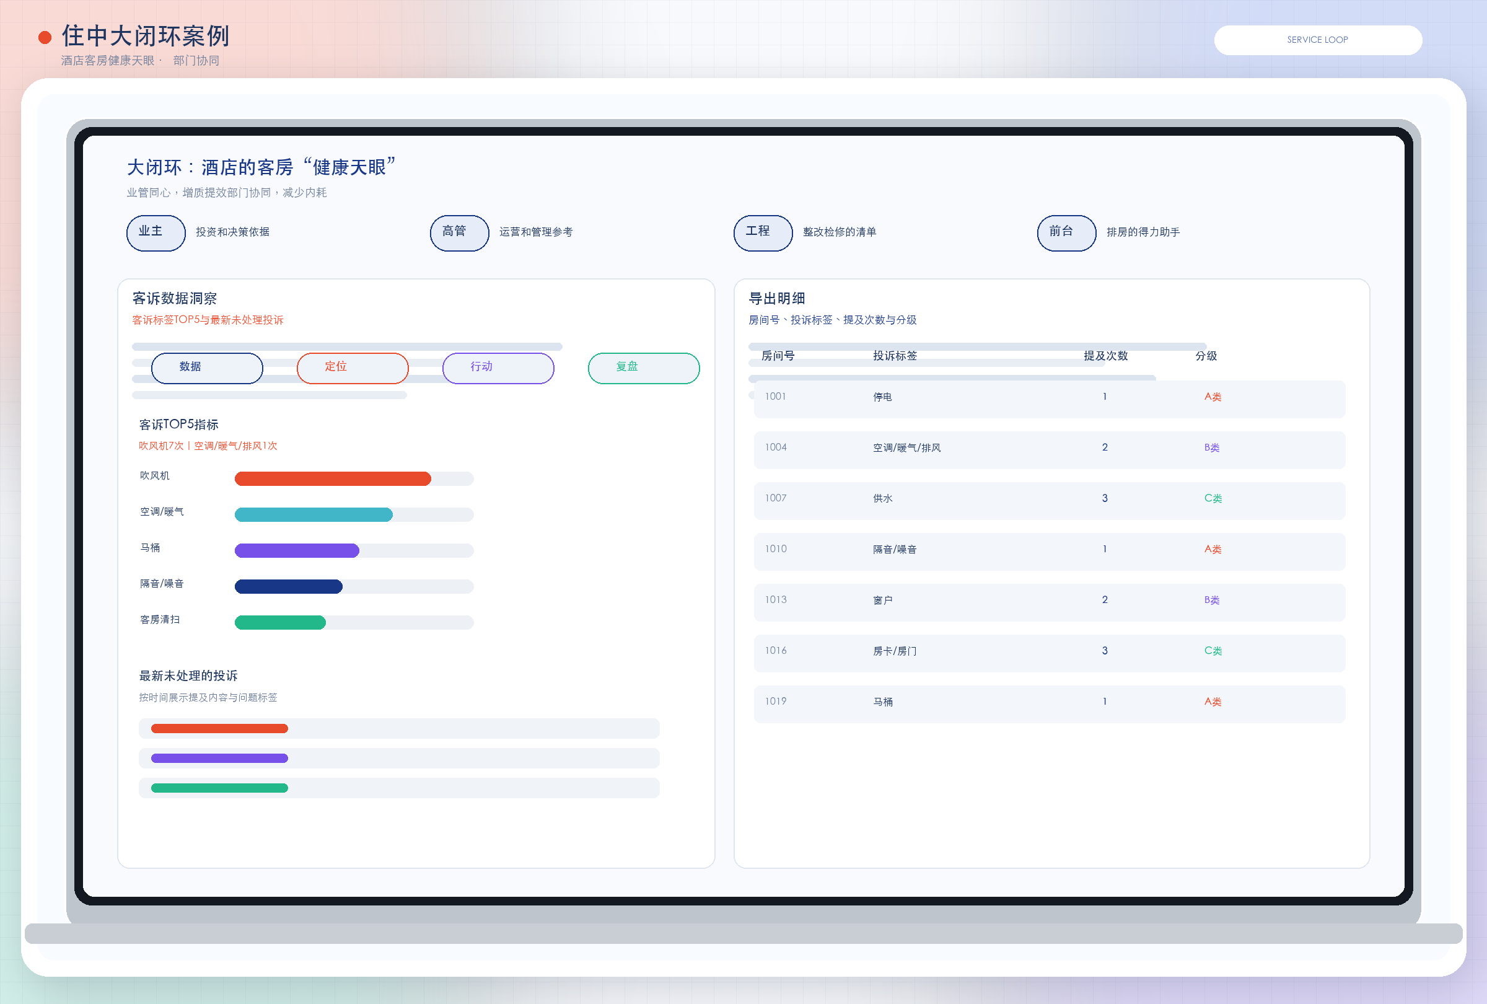Switch to the 定位 step tab
1487x1004 pixels.
coord(352,368)
